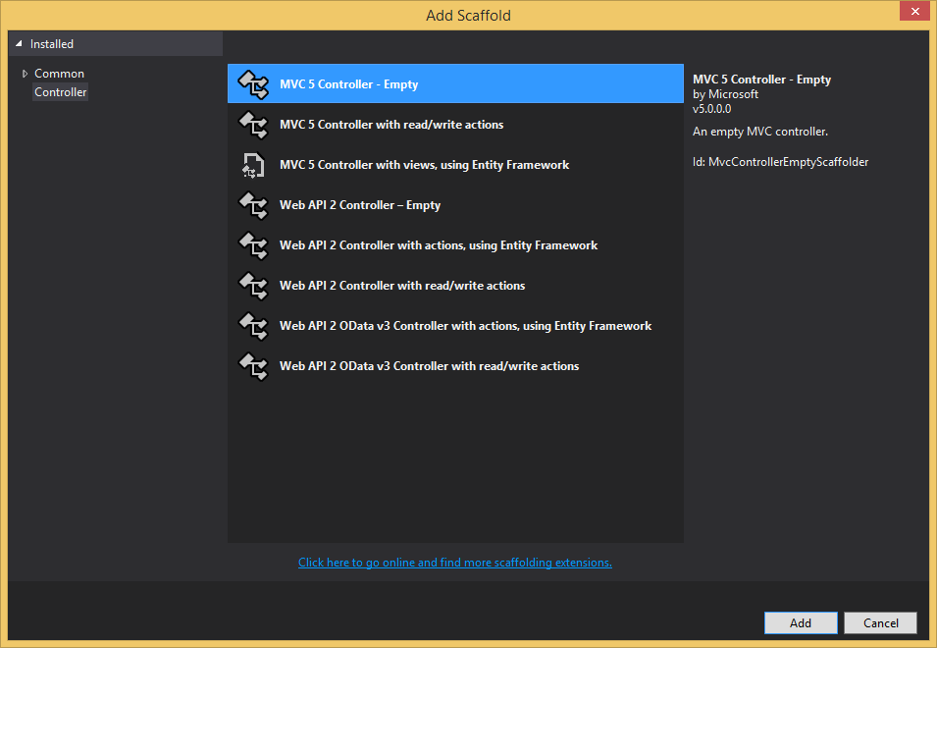The height and width of the screenshot is (754, 937).
Task: Click icon of Web API 2 Controller with read/write actions
Action: (x=253, y=286)
